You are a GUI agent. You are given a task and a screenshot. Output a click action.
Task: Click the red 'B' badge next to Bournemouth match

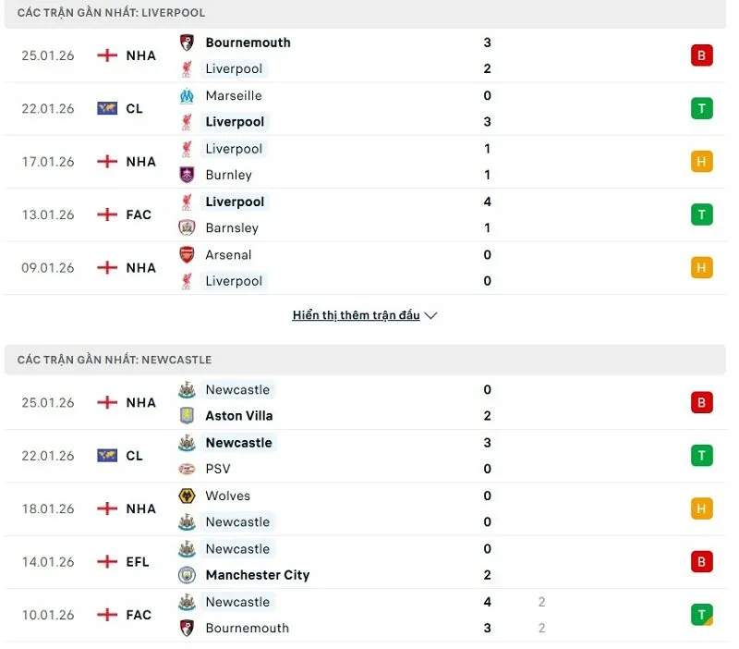tap(702, 55)
